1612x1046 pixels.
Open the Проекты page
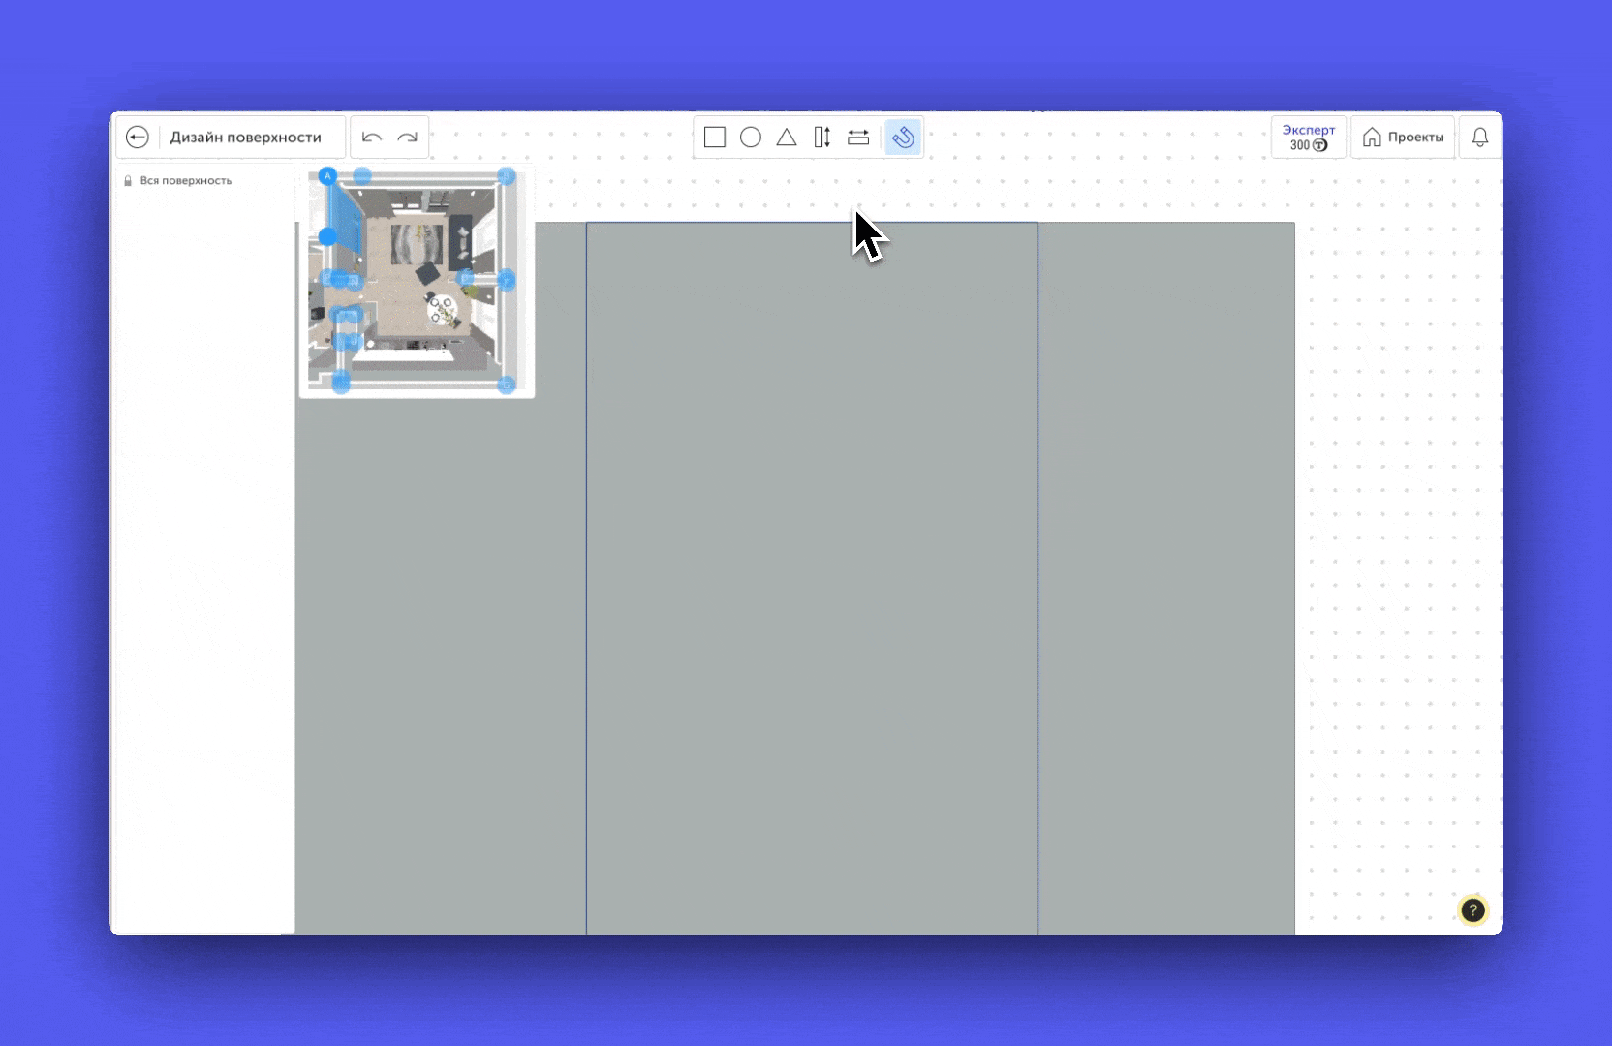click(1403, 138)
